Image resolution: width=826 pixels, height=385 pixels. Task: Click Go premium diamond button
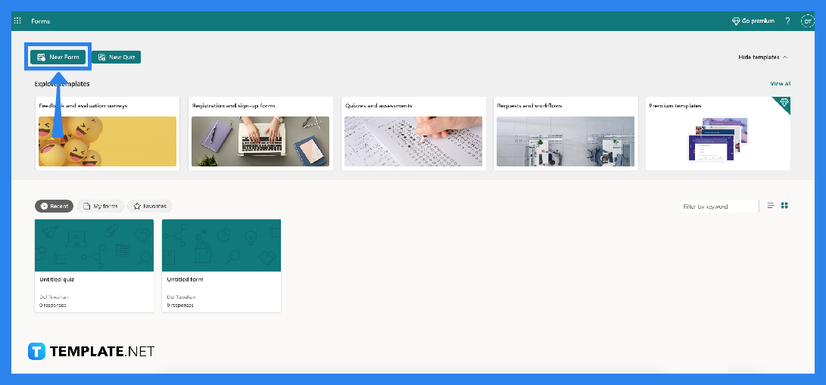click(x=753, y=21)
